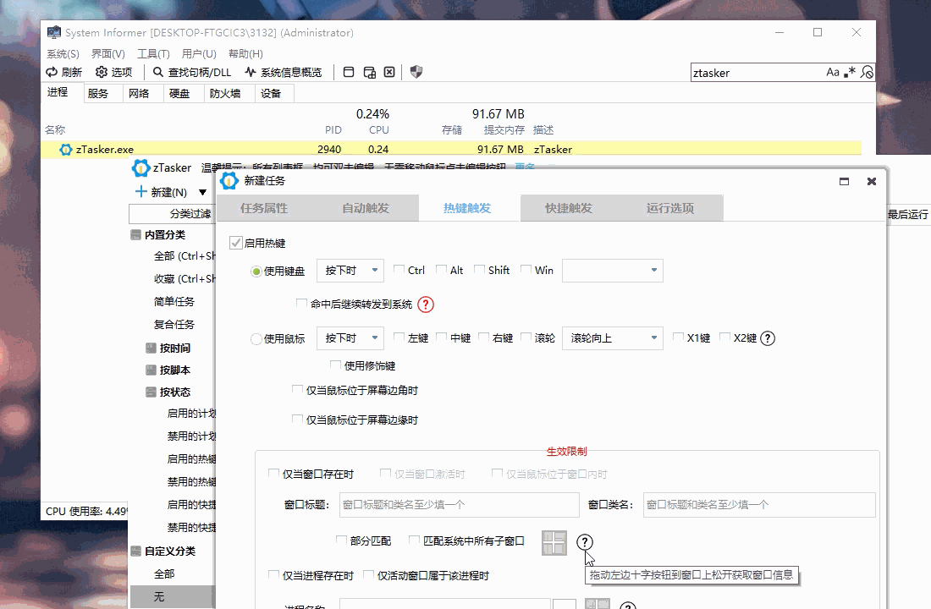This screenshot has width=931, height=609.
Task: Enable the Ctrl modifier checkbox
Action: pyautogui.click(x=399, y=270)
